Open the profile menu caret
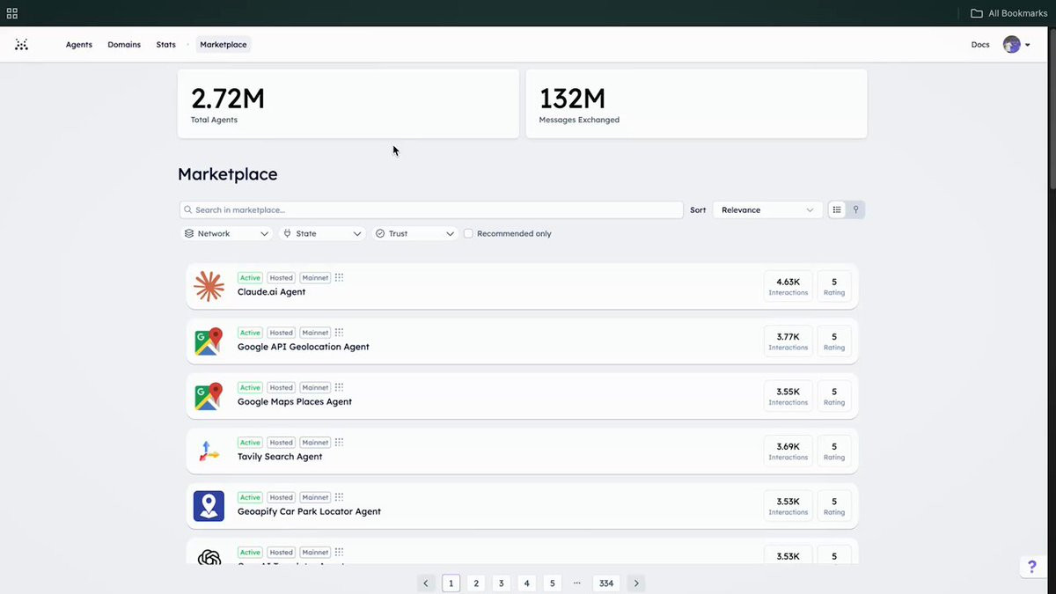Viewport: 1056px width, 594px height. (1028, 45)
